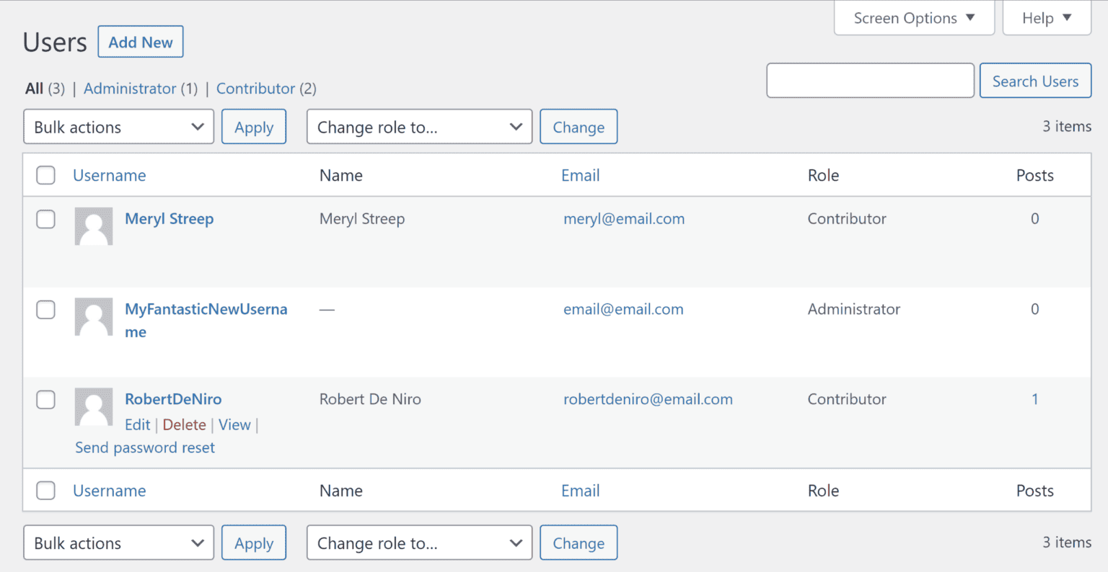1108x572 pixels.
Task: Click the top Apply button
Action: pyautogui.click(x=254, y=127)
